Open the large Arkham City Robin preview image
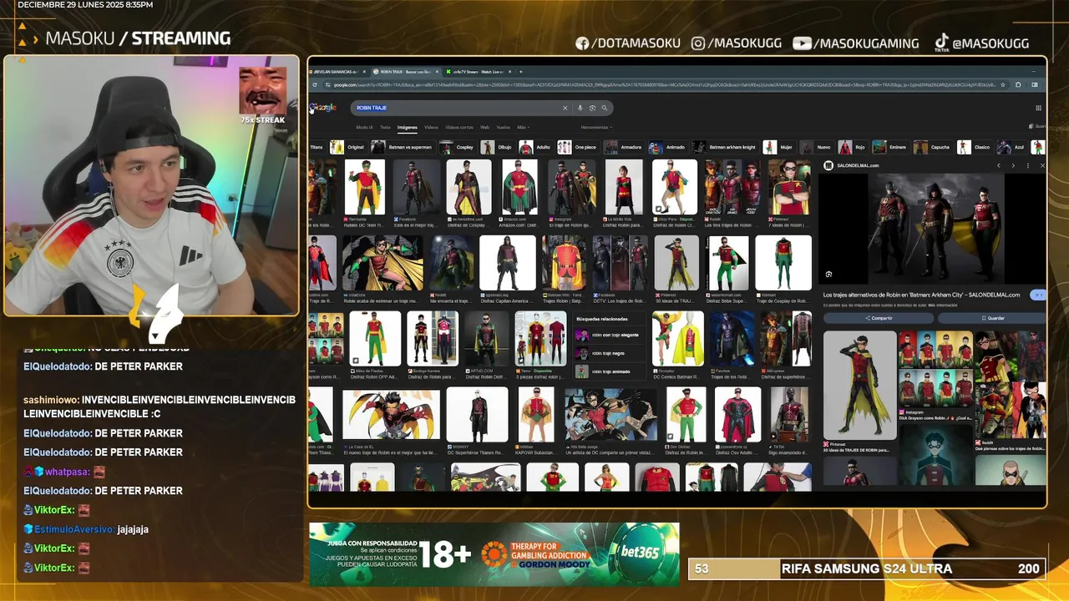The height and width of the screenshot is (601, 1069). (936, 229)
